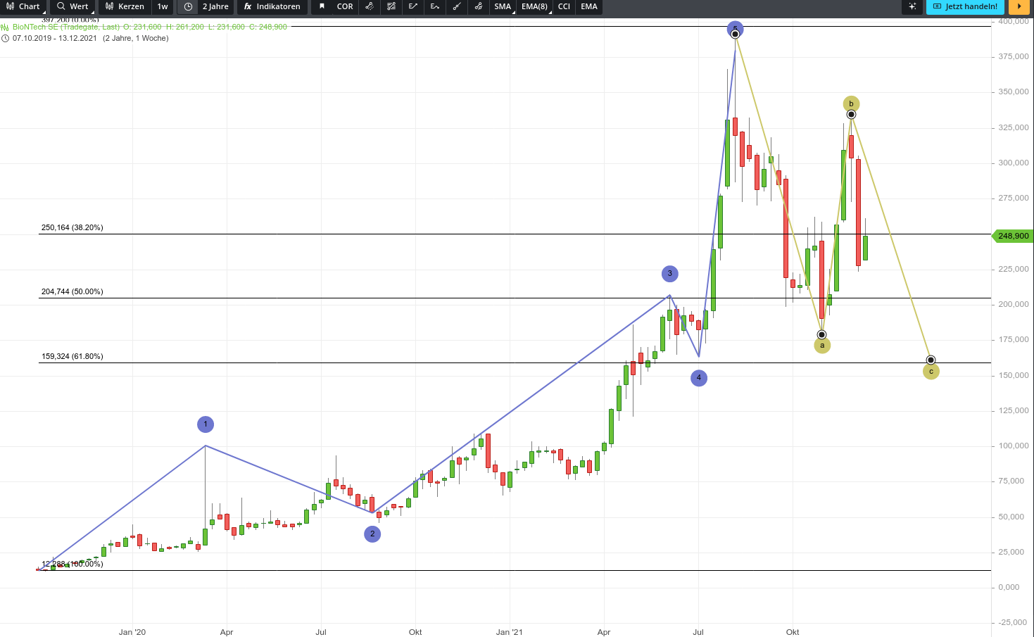
Task: Open the EMA(8) indicator dropdown
Action: pyautogui.click(x=535, y=7)
